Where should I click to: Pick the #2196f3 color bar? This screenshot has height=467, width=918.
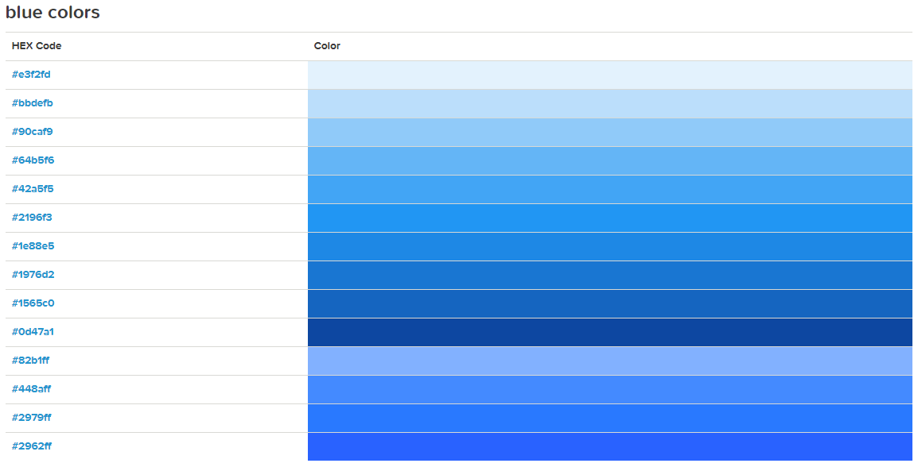610,218
